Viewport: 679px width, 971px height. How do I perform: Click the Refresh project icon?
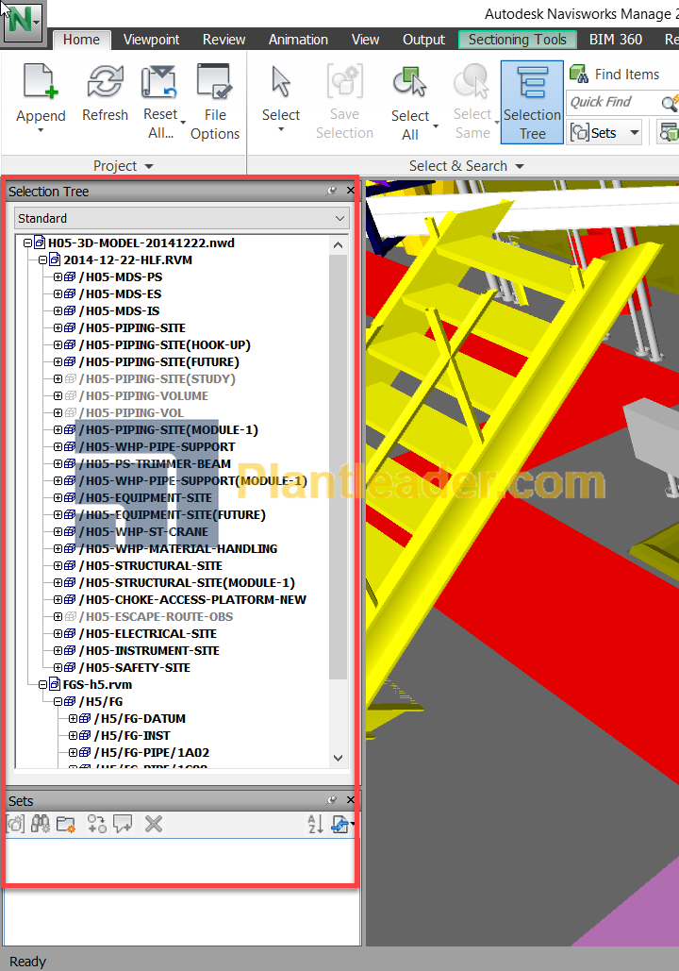[x=106, y=82]
